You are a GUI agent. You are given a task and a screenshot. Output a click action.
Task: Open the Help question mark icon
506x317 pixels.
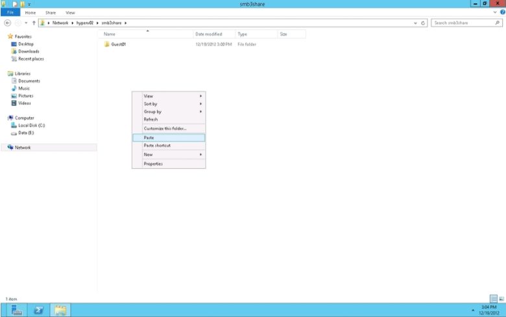coord(503,12)
